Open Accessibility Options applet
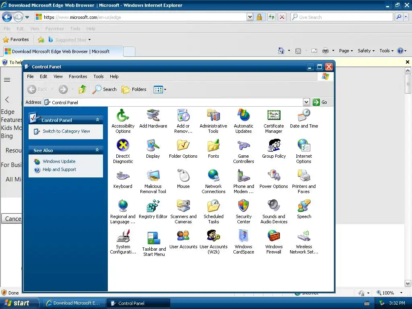This screenshot has width=412, height=309. click(x=123, y=115)
